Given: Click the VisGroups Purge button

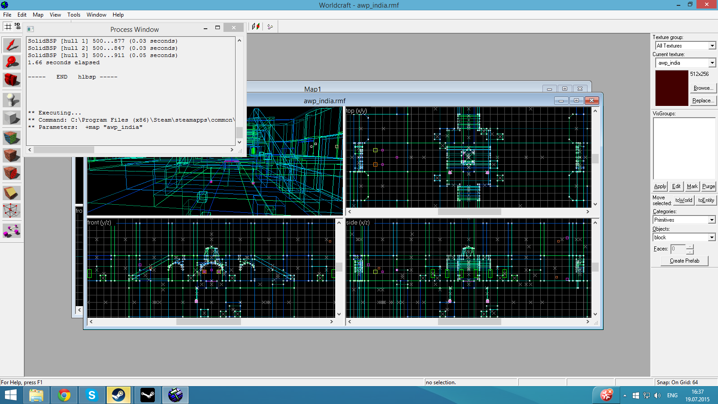Looking at the screenshot, I should (709, 186).
